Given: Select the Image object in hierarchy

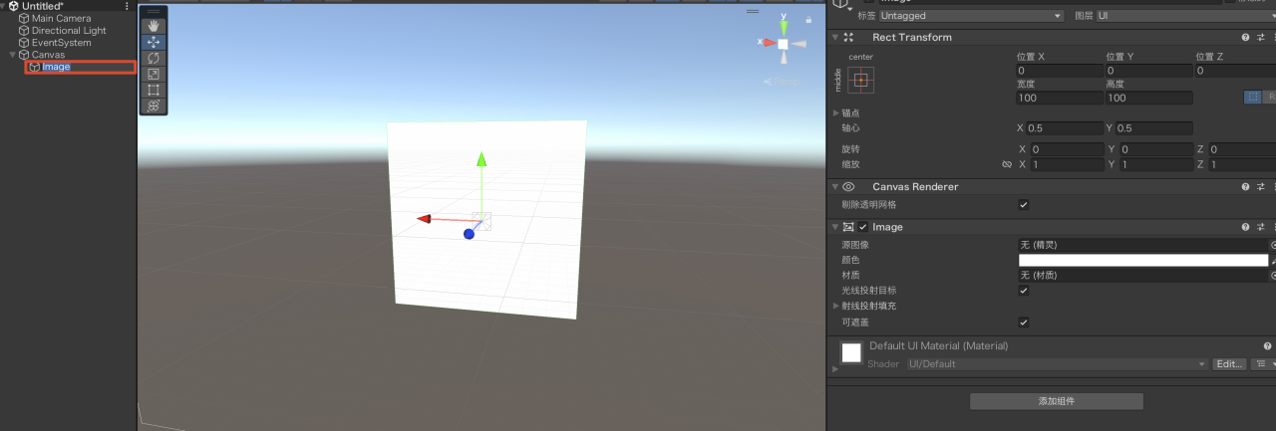Looking at the screenshot, I should [56, 67].
